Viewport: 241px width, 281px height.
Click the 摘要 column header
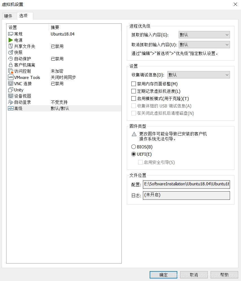tap(85, 27)
